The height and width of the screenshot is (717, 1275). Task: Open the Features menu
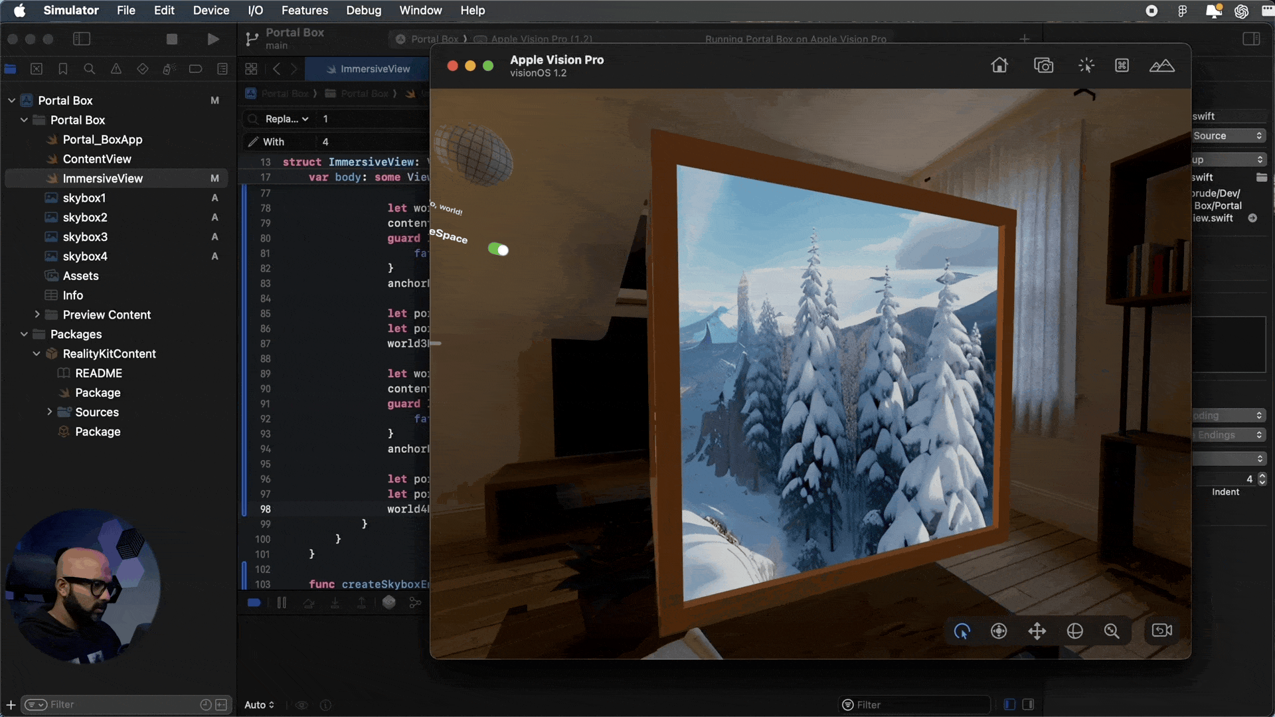click(x=304, y=10)
